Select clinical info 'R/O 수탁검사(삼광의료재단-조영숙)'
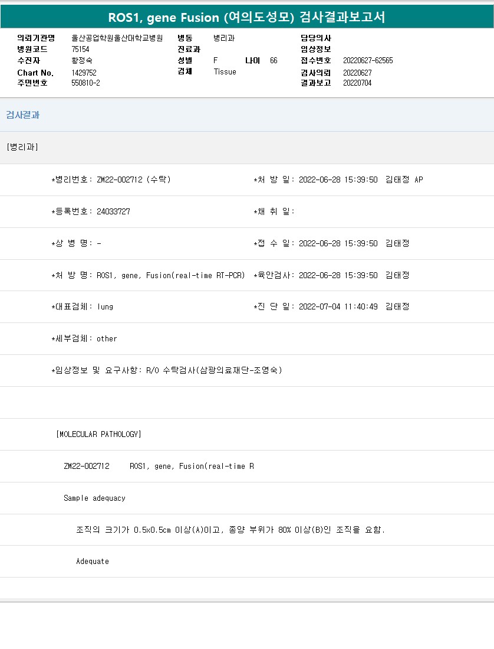 (x=214, y=370)
